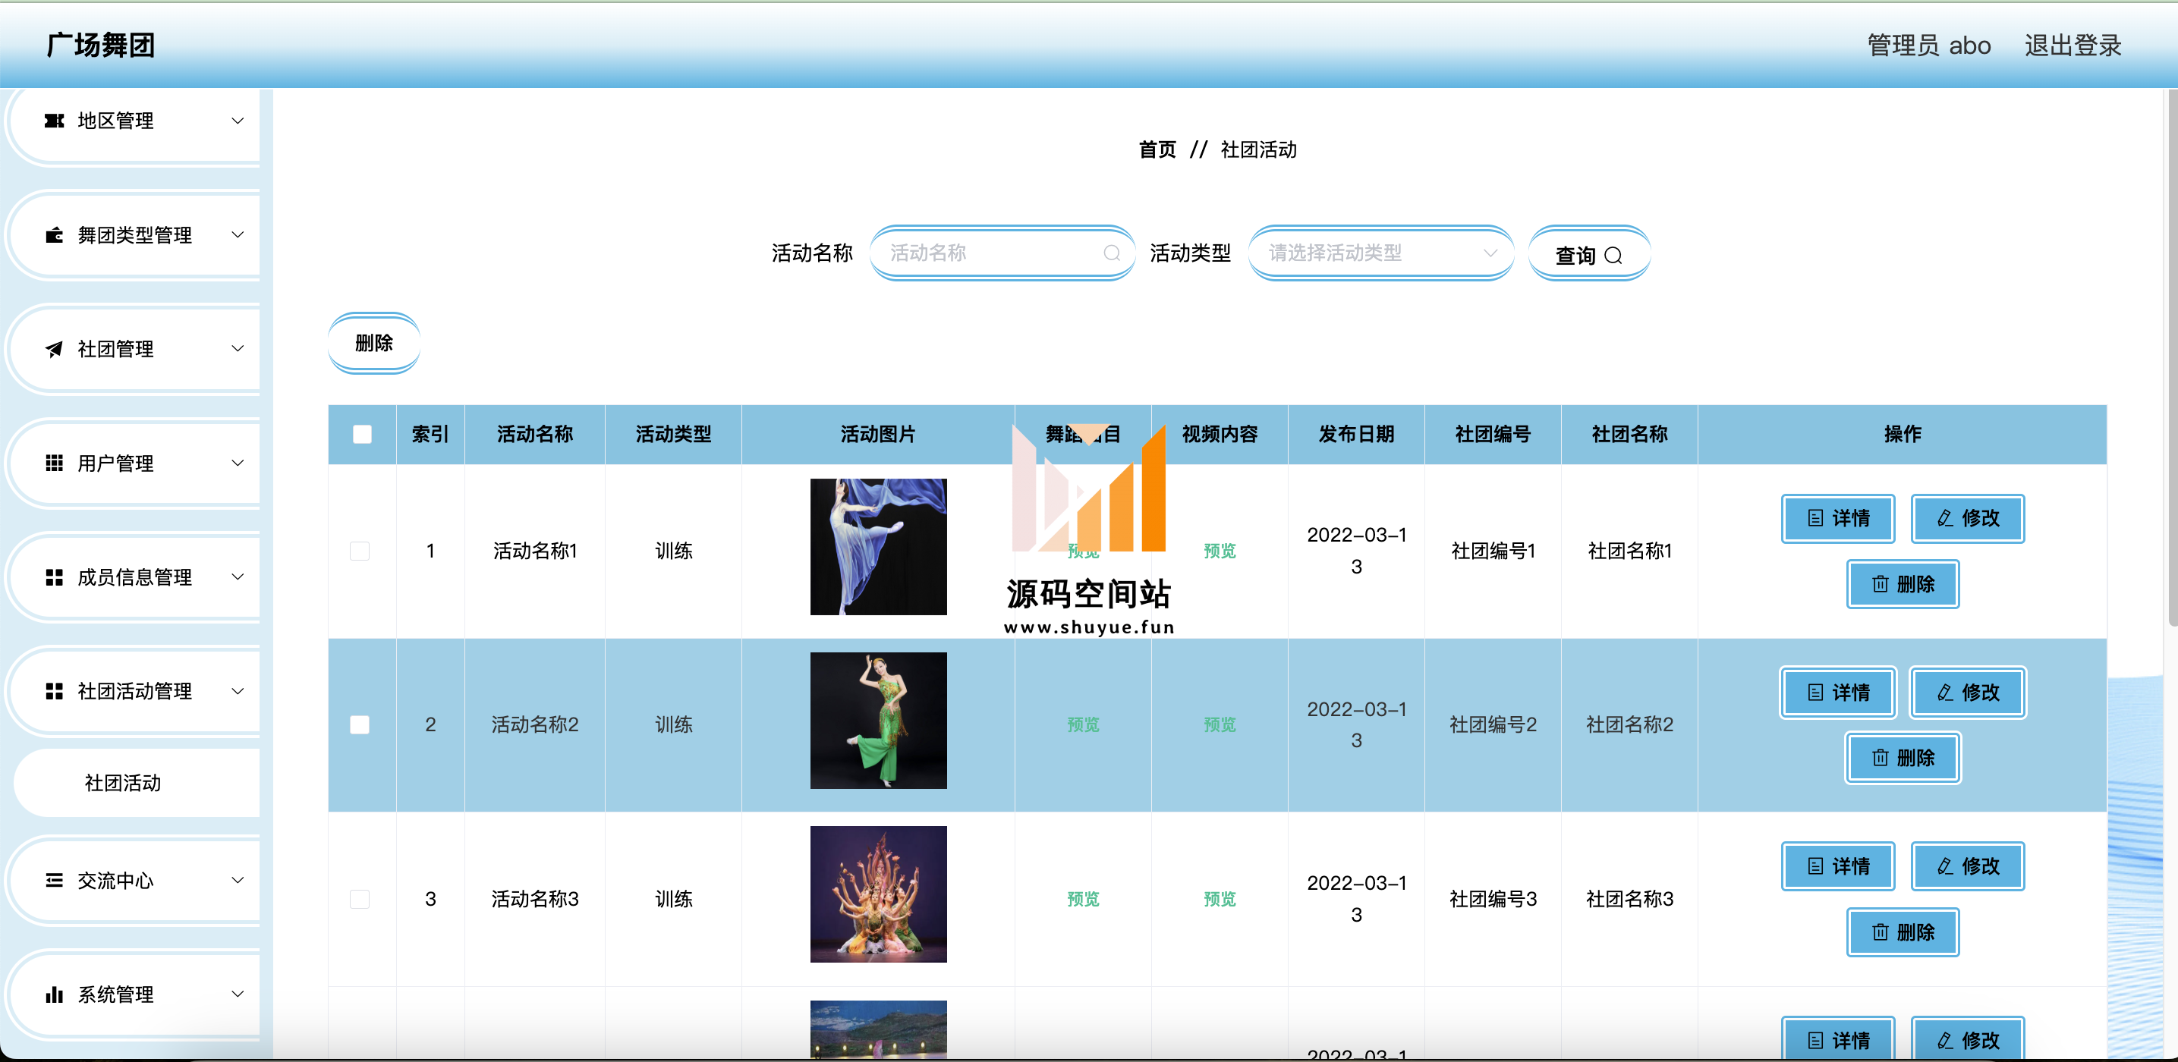Expand 地区管理 menu chevron
The image size is (2178, 1062).
click(x=238, y=121)
